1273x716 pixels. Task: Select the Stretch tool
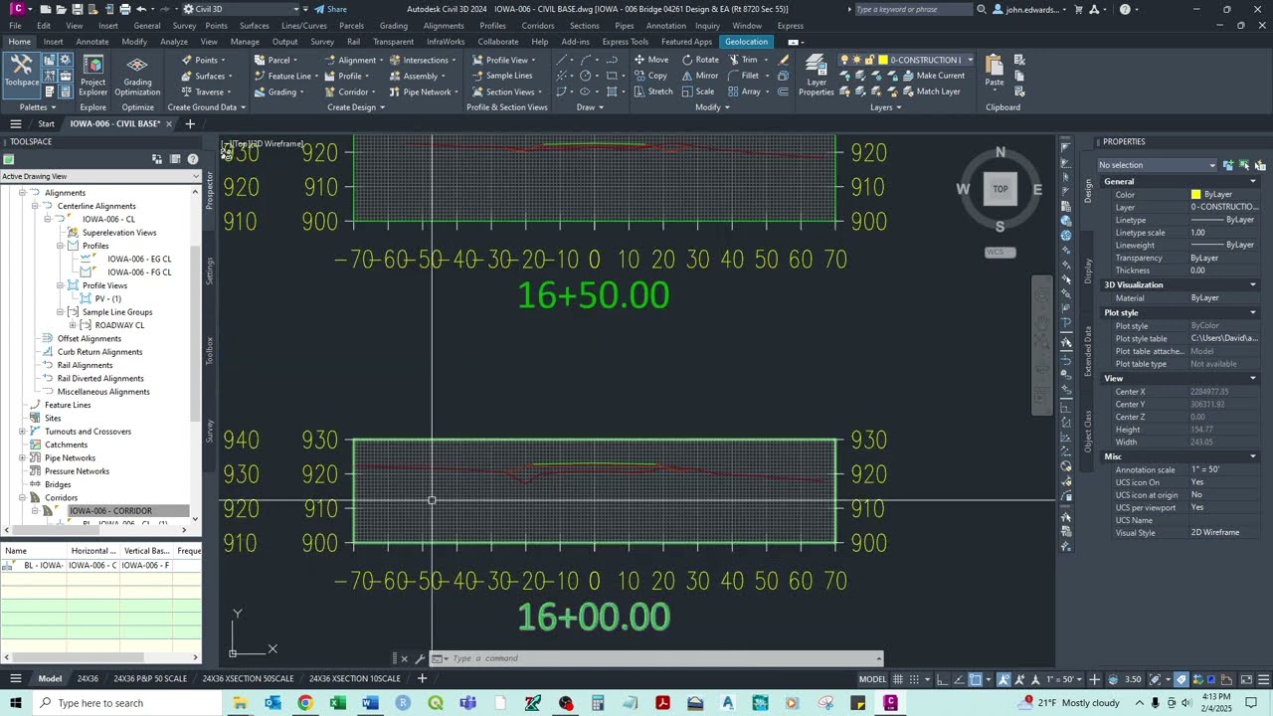click(653, 91)
